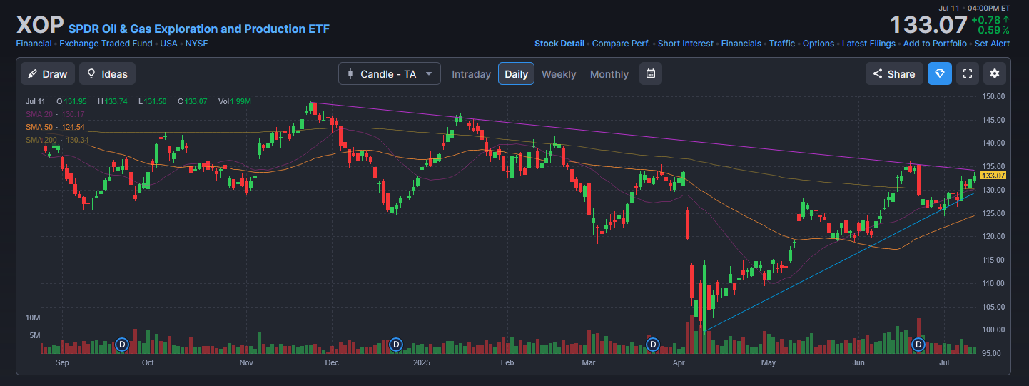
Task: Click the 150.00 price axis label
Action: point(993,96)
